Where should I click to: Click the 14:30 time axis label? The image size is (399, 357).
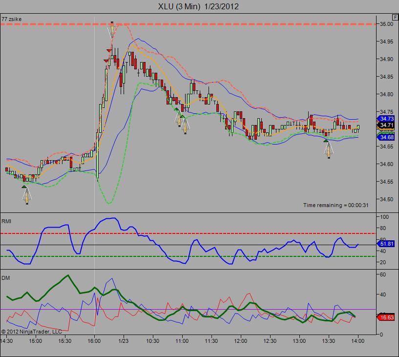(x=7, y=341)
